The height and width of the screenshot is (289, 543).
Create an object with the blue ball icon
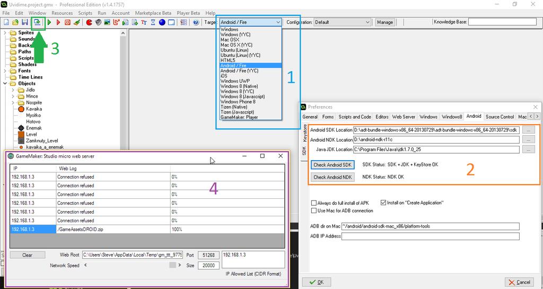tap(162, 22)
